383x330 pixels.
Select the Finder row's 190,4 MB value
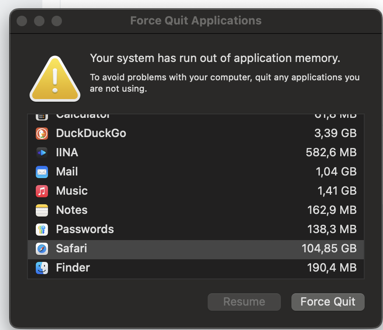tap(332, 268)
